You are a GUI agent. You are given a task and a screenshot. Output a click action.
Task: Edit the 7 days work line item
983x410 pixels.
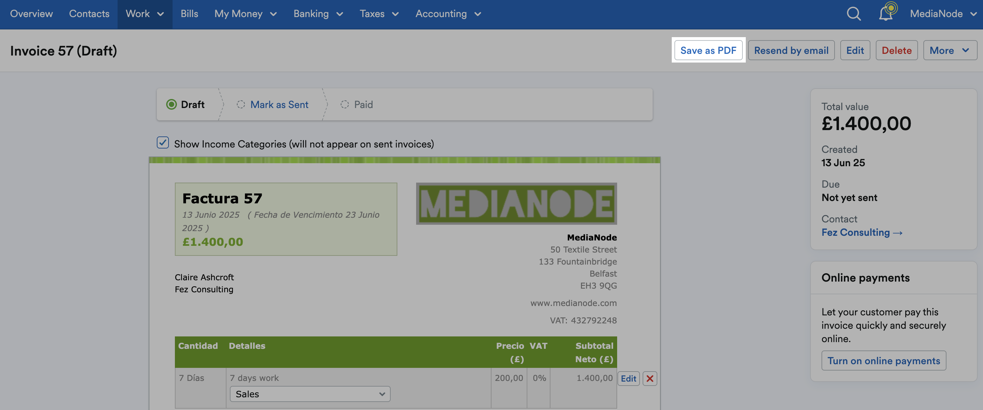(x=628, y=378)
